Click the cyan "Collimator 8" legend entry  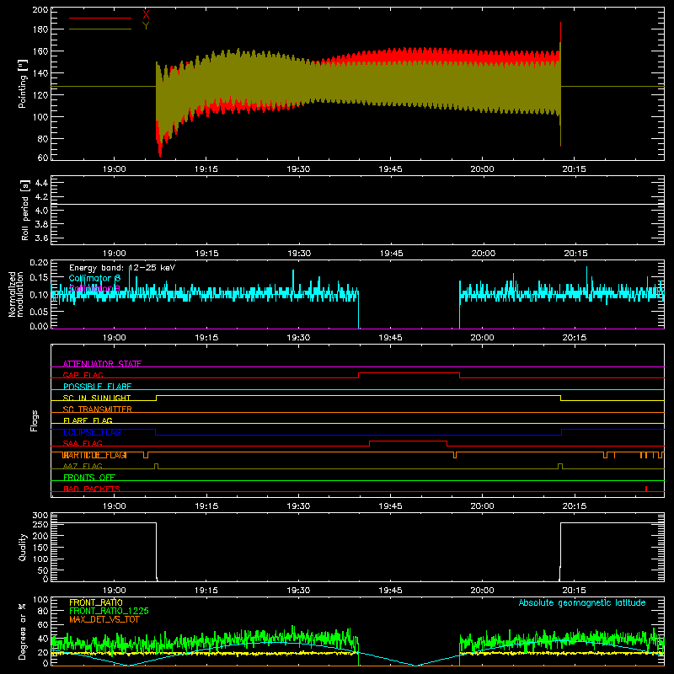94,278
